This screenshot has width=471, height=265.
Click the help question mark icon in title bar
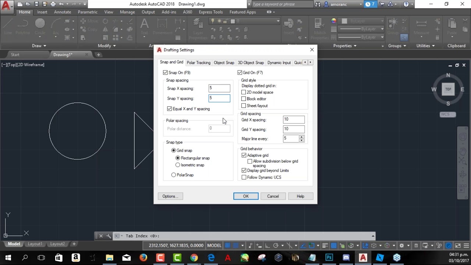pos(406,4)
